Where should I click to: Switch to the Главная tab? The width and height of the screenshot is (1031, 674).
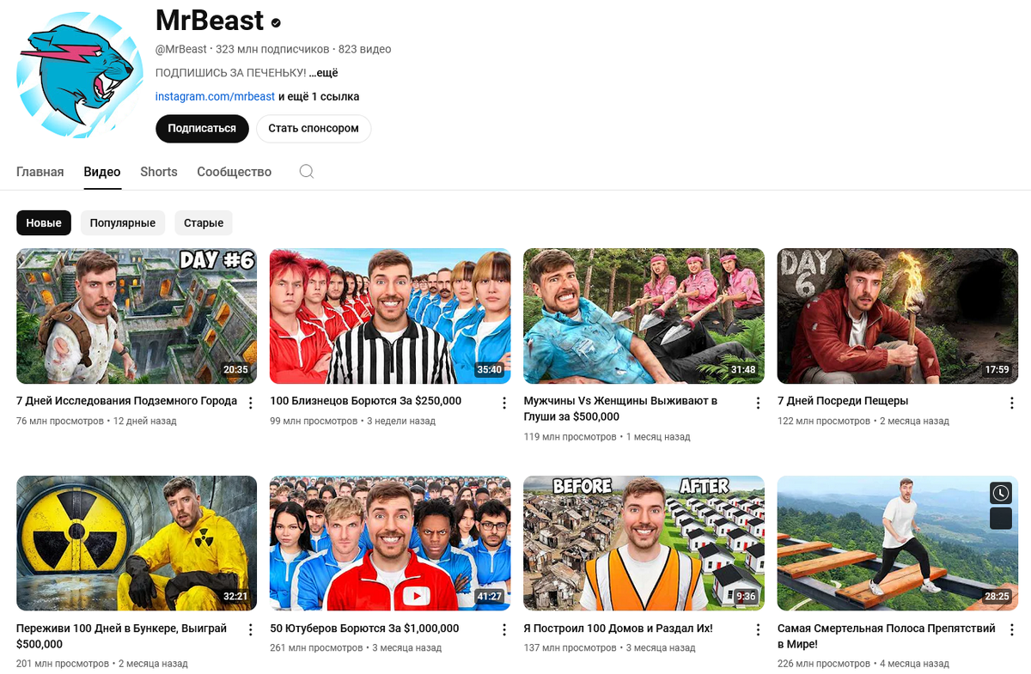tap(40, 172)
